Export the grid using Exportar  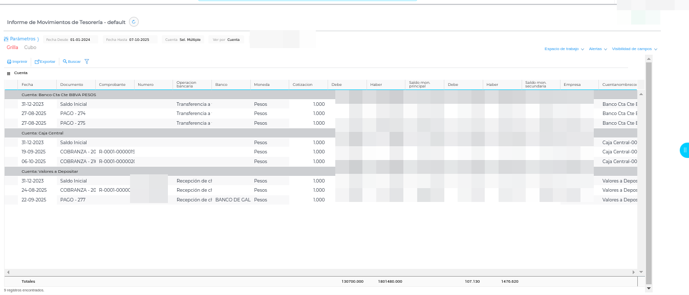[x=45, y=62]
